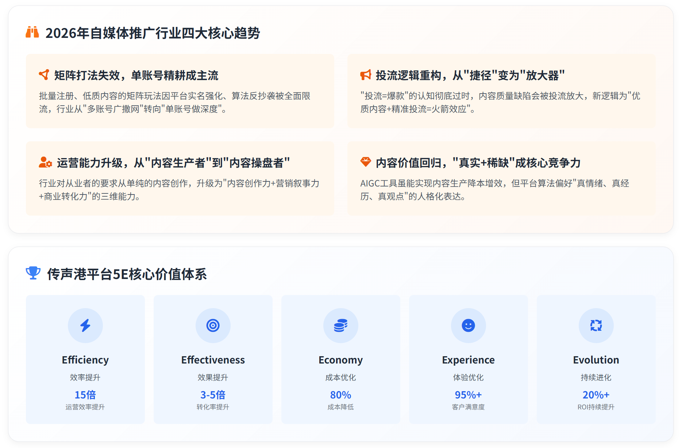Select the 2026年自媒体推广行业四大核心趋势 heading
This screenshot has height=448, width=682.
pos(153,33)
